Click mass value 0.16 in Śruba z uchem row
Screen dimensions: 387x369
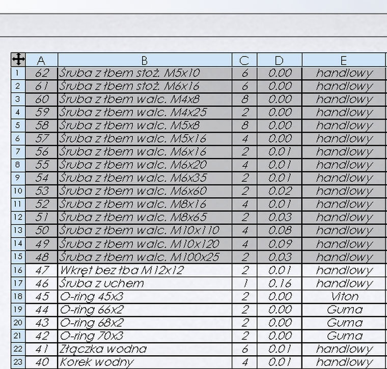click(280, 283)
